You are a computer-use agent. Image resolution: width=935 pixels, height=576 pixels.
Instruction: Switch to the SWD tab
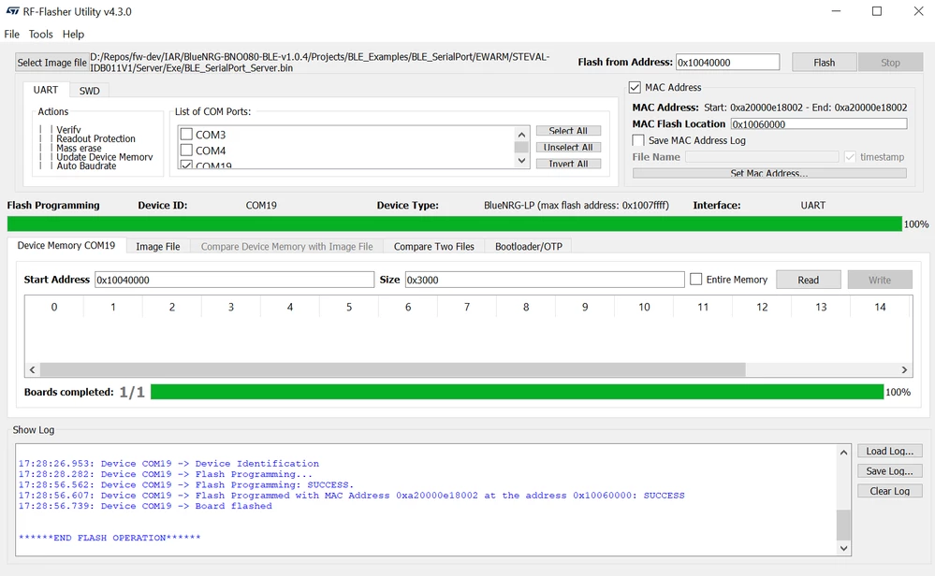(90, 91)
